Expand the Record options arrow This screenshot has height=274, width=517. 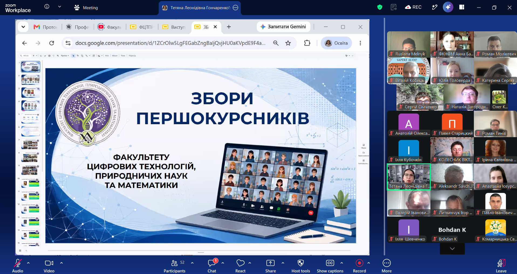pyautogui.click(x=369, y=263)
